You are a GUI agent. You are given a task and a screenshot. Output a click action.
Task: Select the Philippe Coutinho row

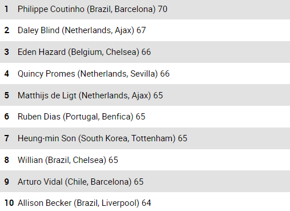(x=145, y=9)
